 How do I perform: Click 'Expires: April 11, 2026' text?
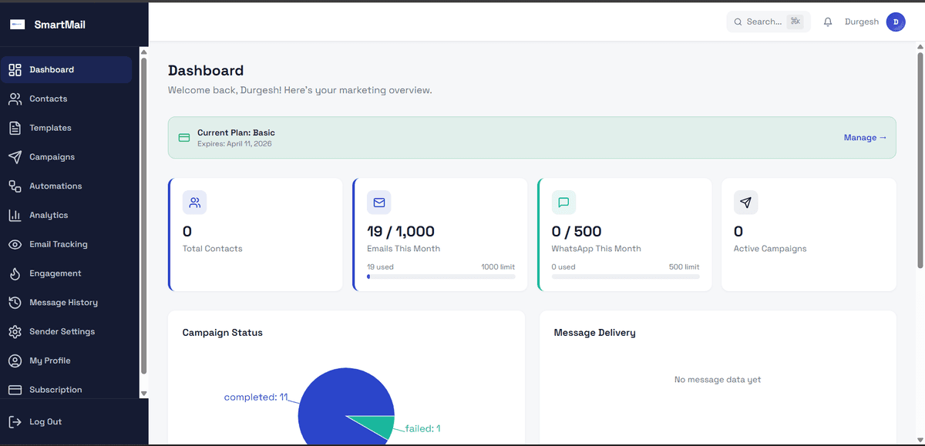tap(234, 144)
